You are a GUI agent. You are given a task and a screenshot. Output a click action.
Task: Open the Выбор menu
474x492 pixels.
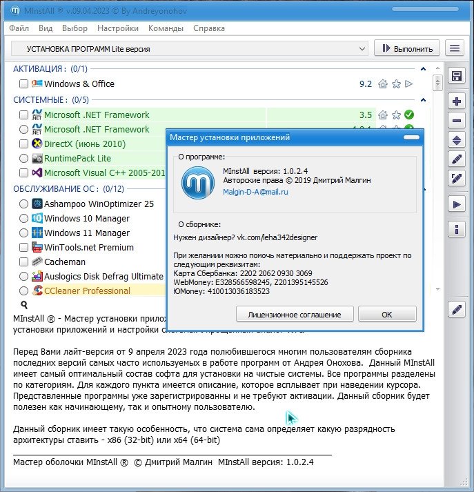[75, 28]
